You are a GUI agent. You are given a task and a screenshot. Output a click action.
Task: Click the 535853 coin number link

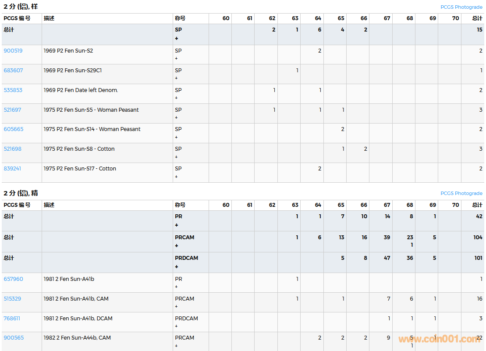tap(13, 90)
